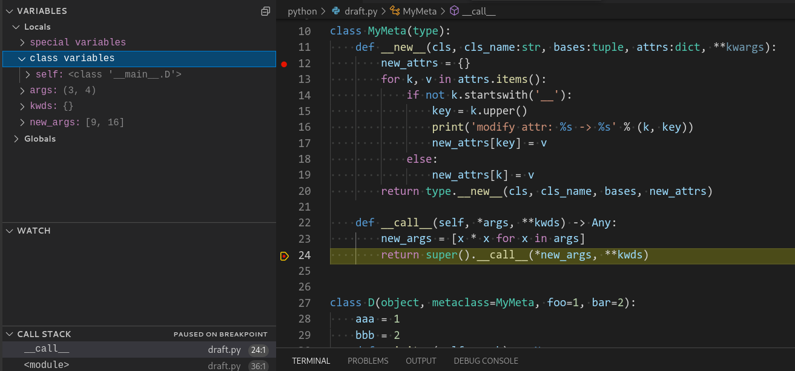Click the Python file icon in breadcrumb
This screenshot has height=371, width=795.
pyautogui.click(x=336, y=11)
